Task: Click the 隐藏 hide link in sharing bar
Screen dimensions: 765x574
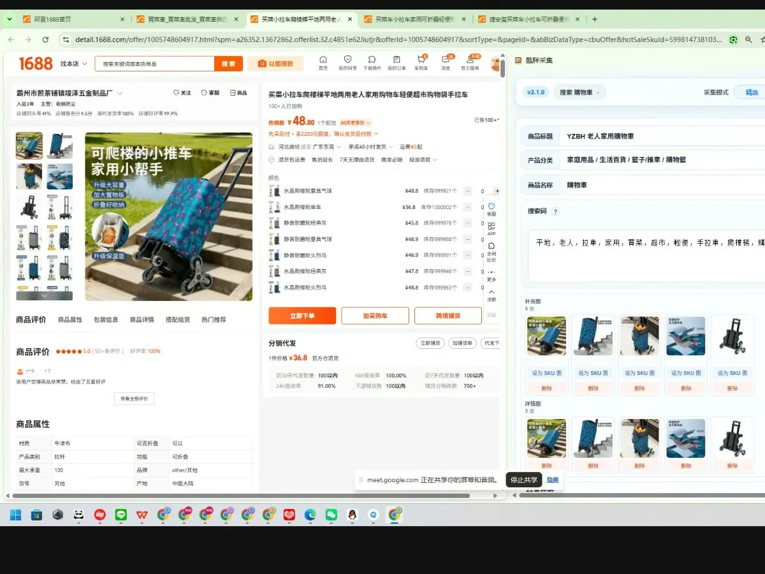Action: point(553,480)
